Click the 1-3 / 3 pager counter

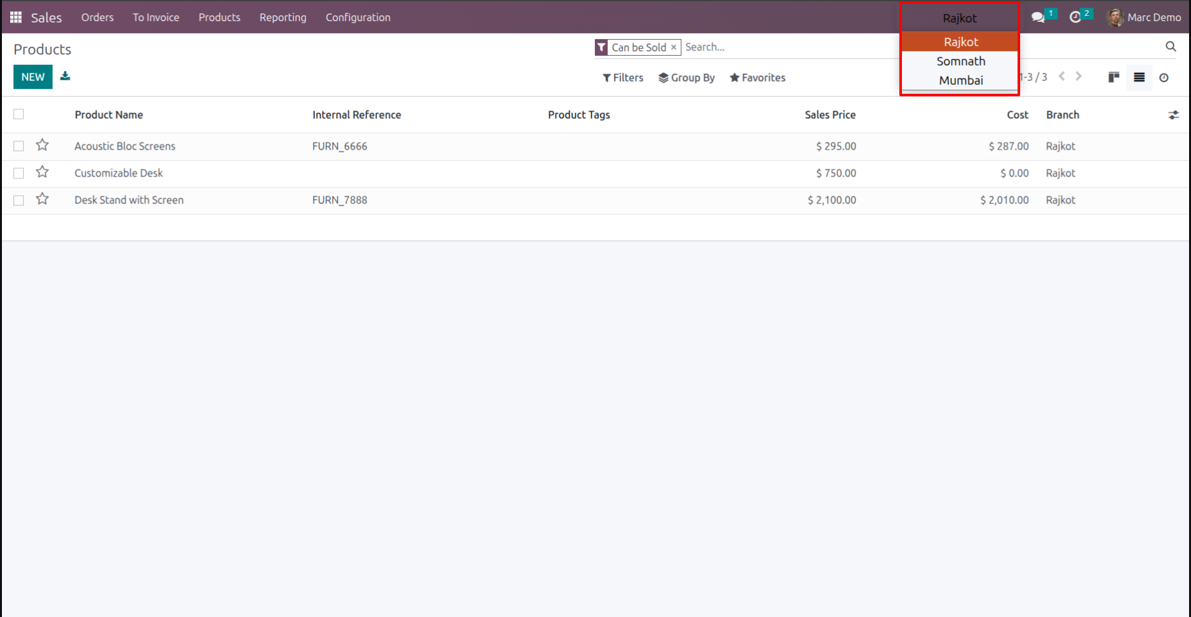coord(1034,77)
